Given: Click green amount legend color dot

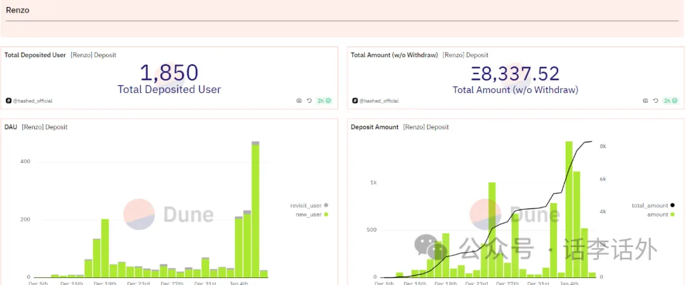Looking at the screenshot, I should tap(673, 214).
